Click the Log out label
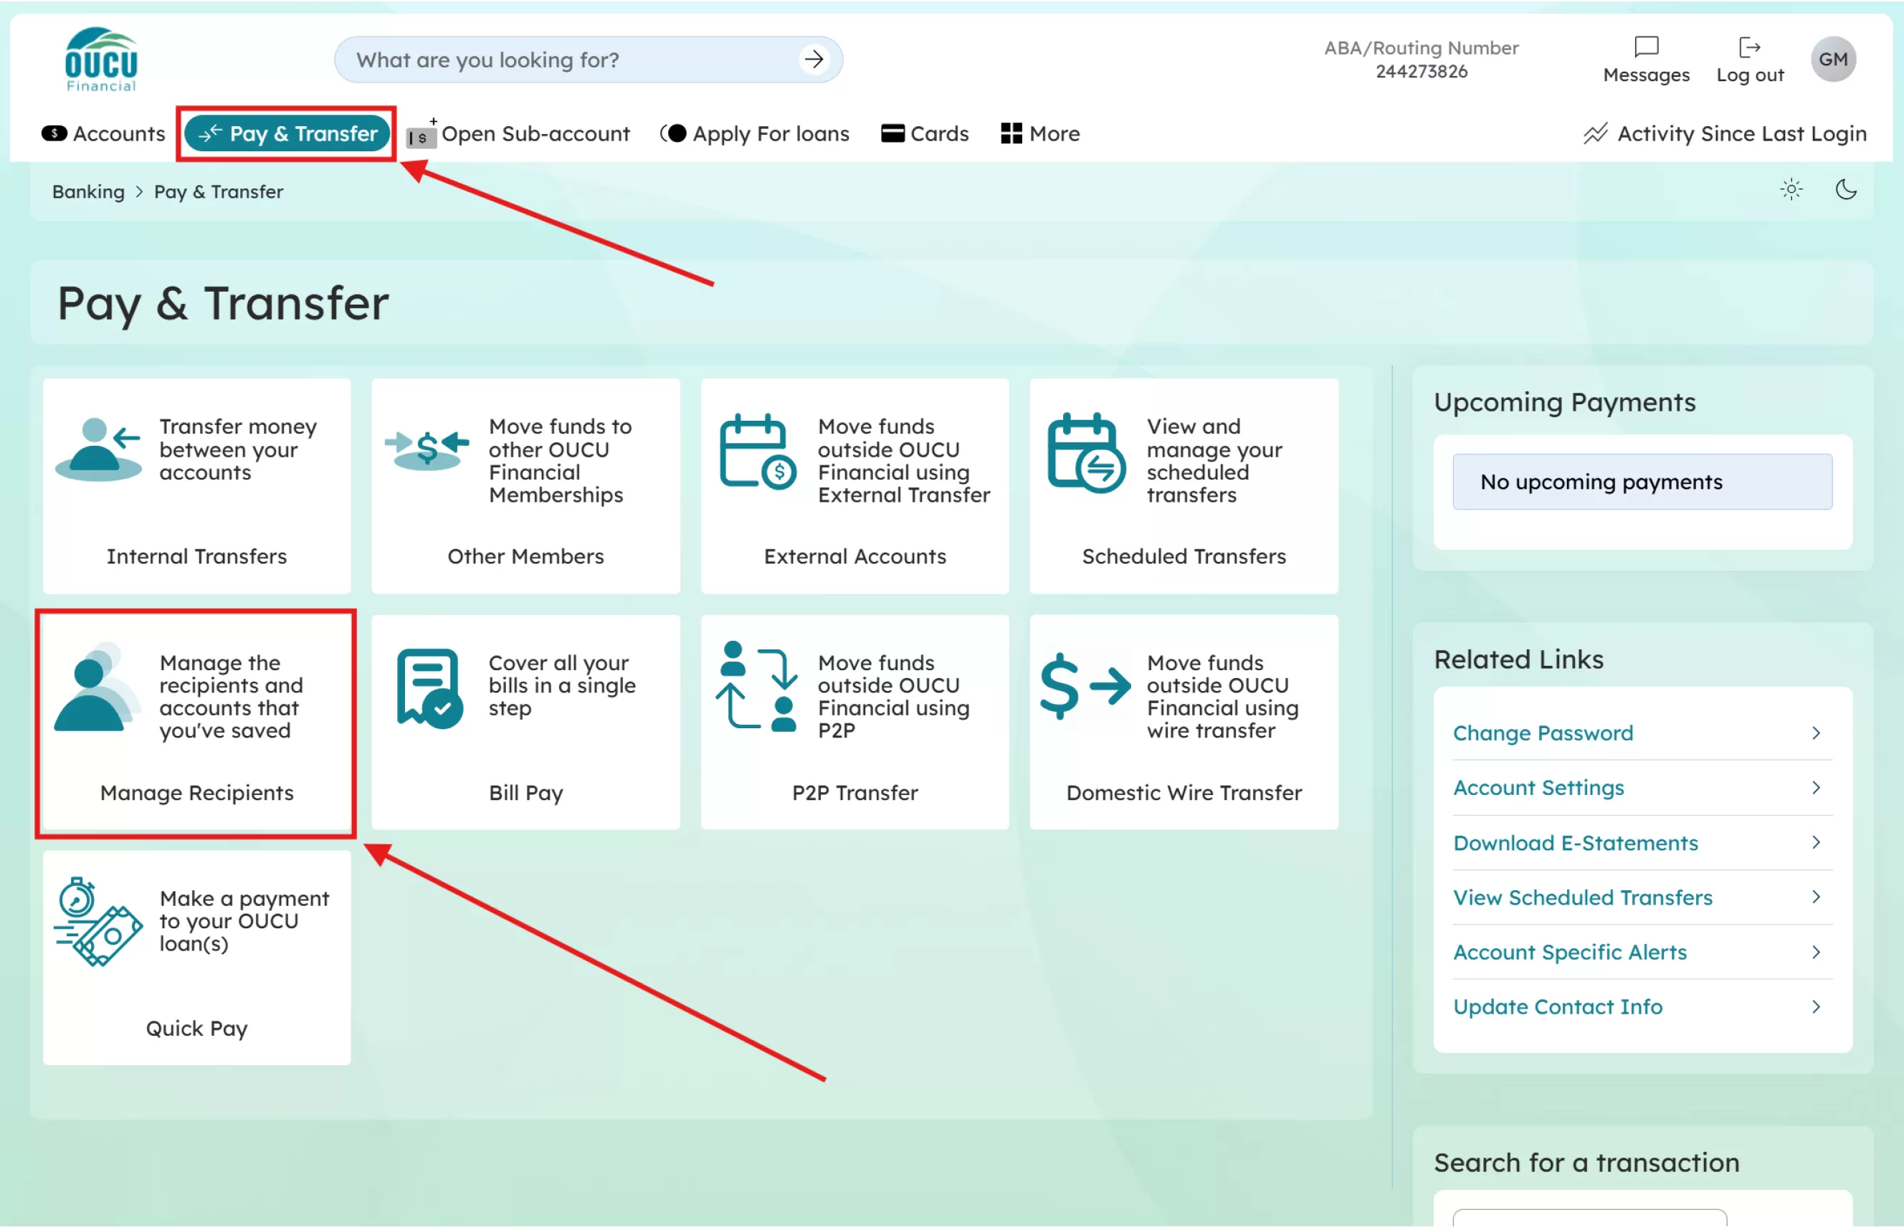 (x=1749, y=75)
